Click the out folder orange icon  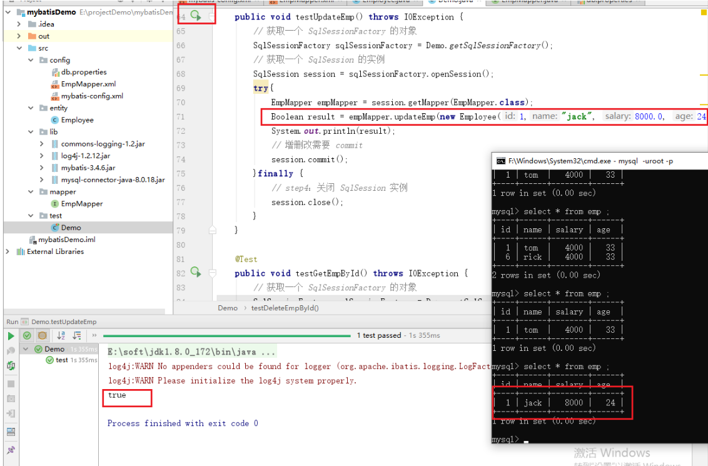32,36
